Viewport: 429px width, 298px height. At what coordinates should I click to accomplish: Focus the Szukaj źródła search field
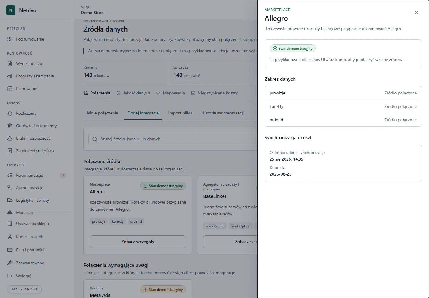coord(173,139)
